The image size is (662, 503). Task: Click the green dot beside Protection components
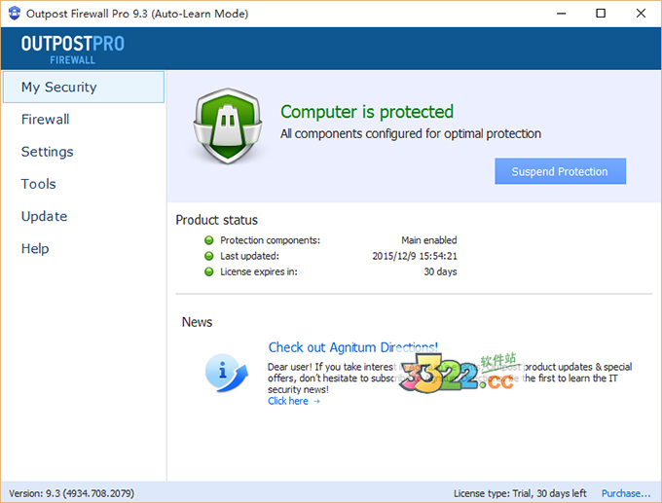209,240
